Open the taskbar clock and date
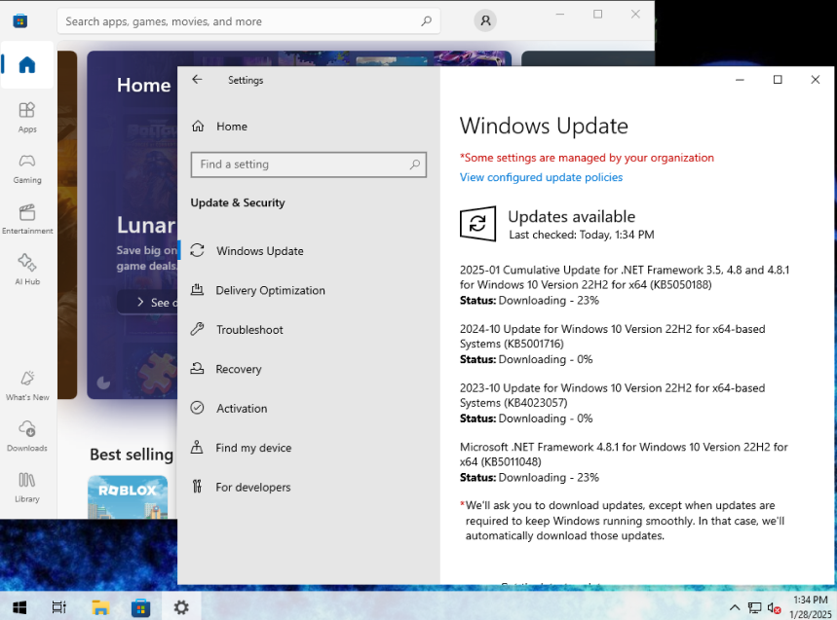 tap(810, 607)
